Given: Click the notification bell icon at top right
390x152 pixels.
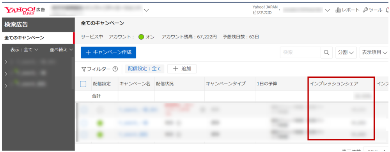Looking at the screenshot, I should 388,10.
